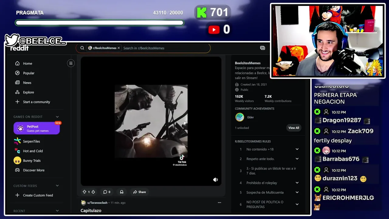Click the Kick badge beside Zack709
The height and width of the screenshot is (219, 389).
317,131
